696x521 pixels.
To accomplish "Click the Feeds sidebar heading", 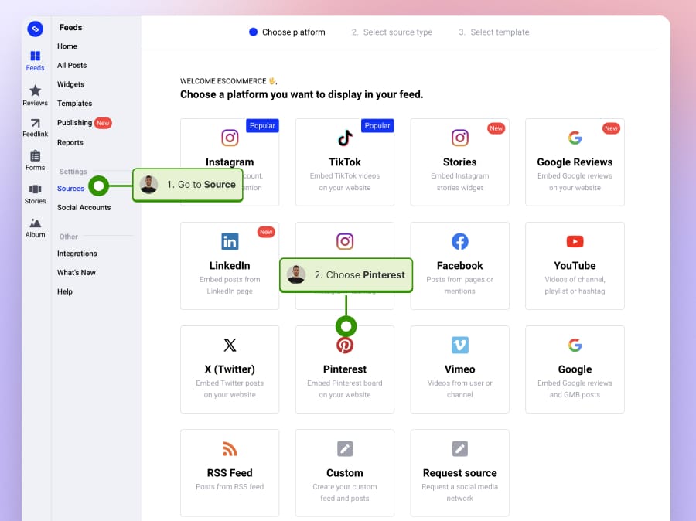I will [70, 28].
